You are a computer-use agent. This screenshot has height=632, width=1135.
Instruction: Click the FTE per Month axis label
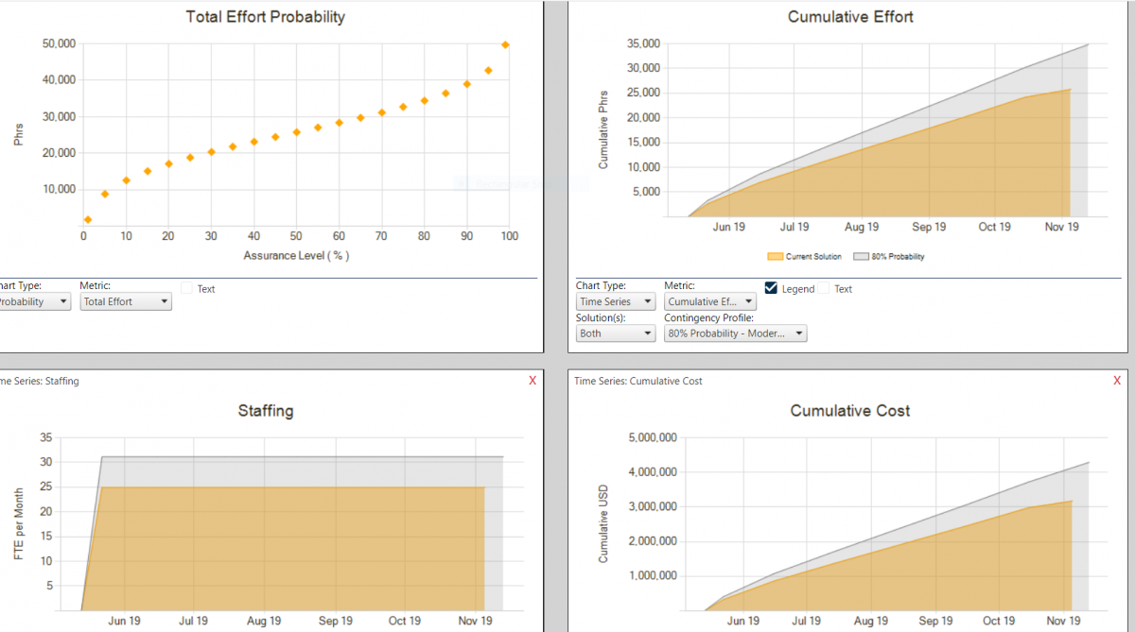pos(20,522)
